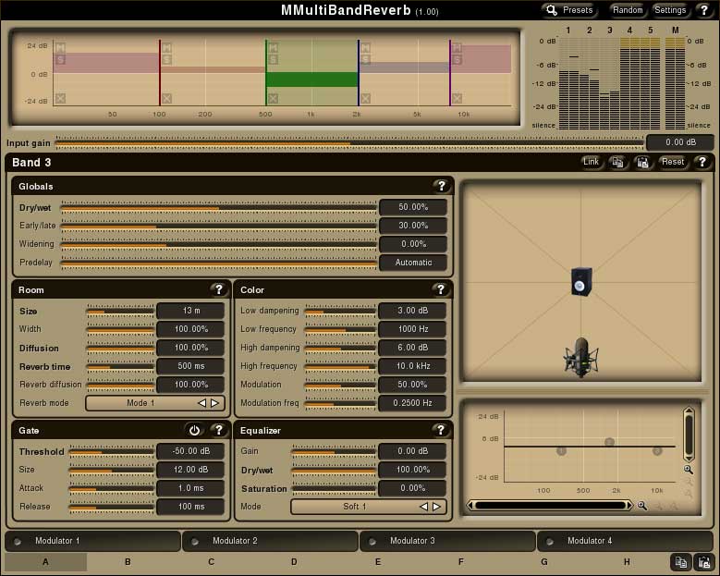Screen dimensions: 720x576
Task: Select EQ band point 1 in graph
Action: (561, 451)
